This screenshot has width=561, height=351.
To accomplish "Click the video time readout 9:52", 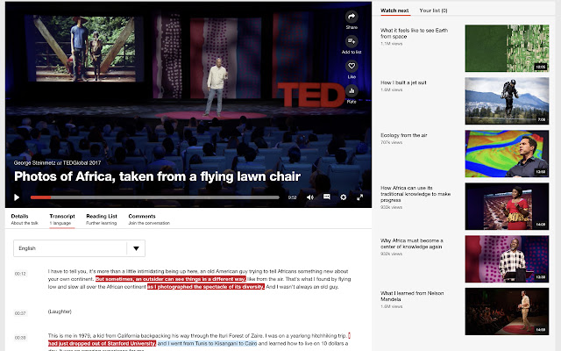I will click(x=292, y=197).
